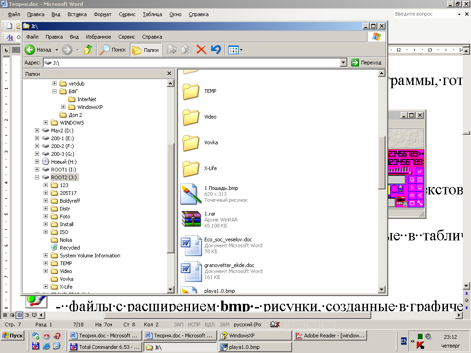This screenshot has width=471, height=353.
Task: Collapse the ROOT2 (J:) drive node
Action: coord(37,177)
